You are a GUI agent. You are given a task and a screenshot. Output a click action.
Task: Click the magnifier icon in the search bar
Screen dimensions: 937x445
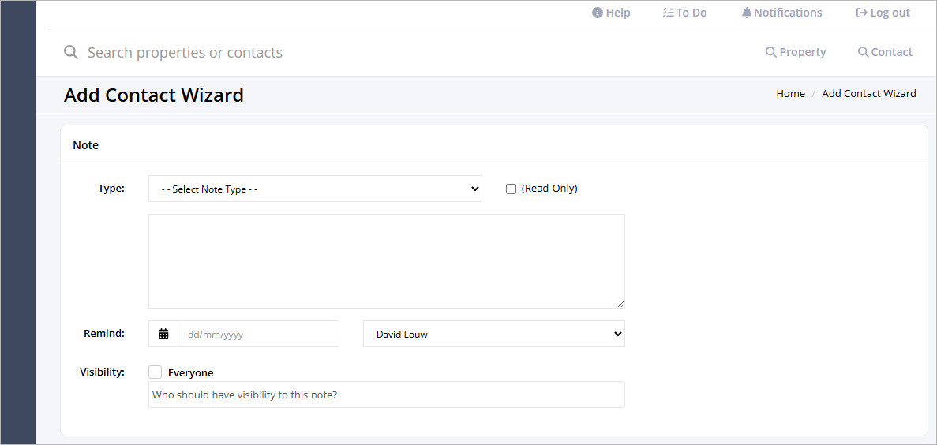[x=71, y=53]
